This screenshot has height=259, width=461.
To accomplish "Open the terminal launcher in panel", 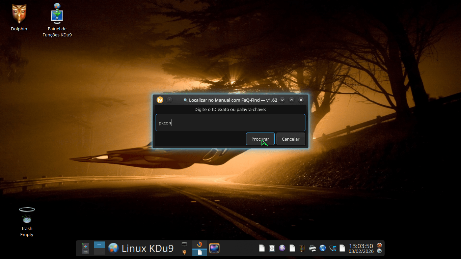I will tap(184, 244).
